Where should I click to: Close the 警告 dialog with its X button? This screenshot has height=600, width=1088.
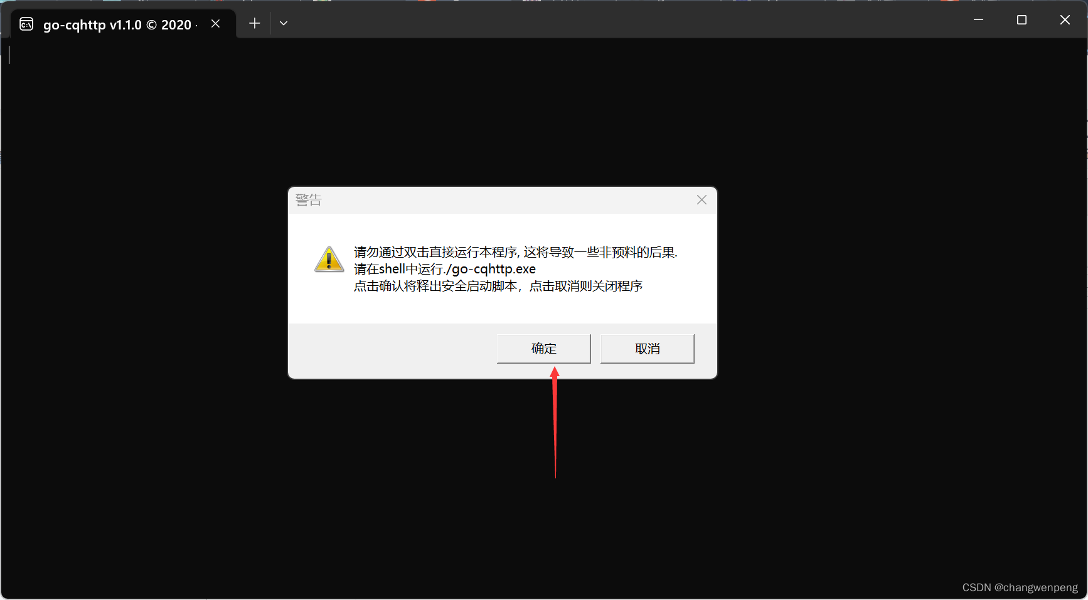701,200
